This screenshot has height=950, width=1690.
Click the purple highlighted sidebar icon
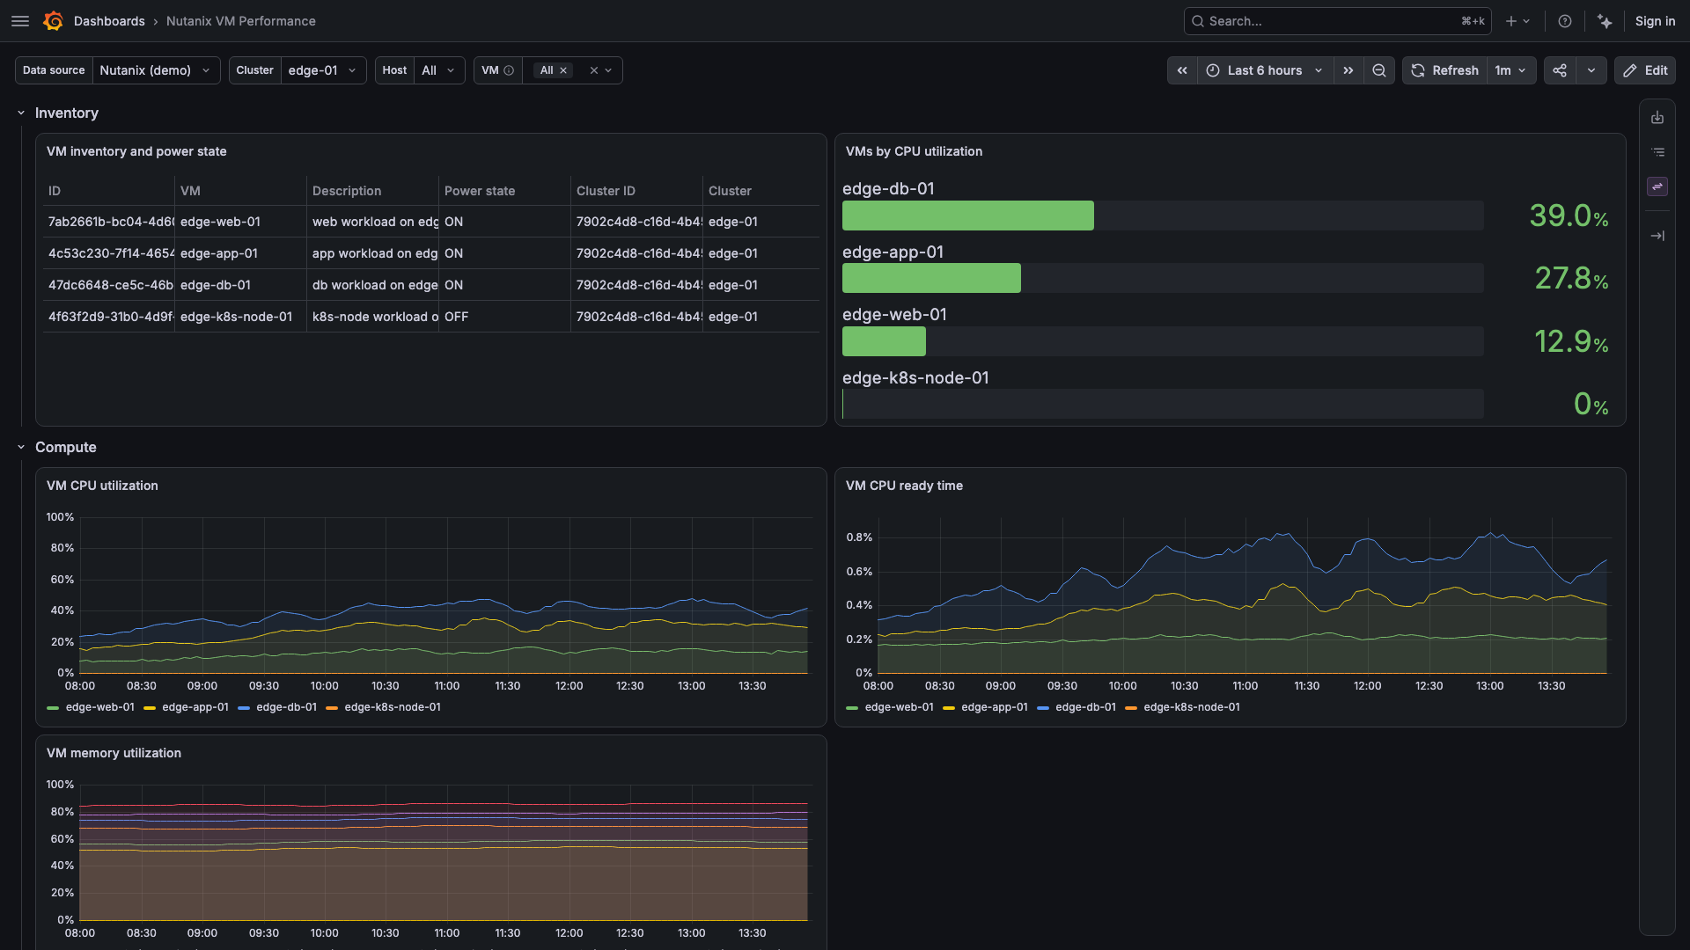(1657, 186)
